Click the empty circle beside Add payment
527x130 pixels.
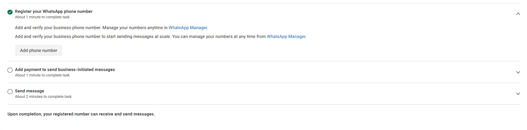[x=10, y=70]
